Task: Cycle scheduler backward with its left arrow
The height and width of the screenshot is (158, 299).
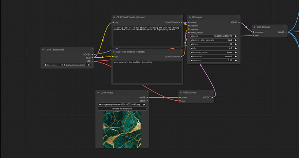Action: click(192, 56)
